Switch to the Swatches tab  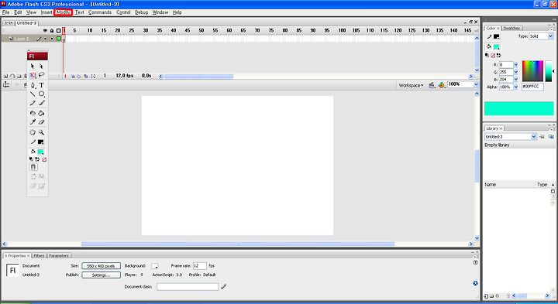tap(511, 28)
